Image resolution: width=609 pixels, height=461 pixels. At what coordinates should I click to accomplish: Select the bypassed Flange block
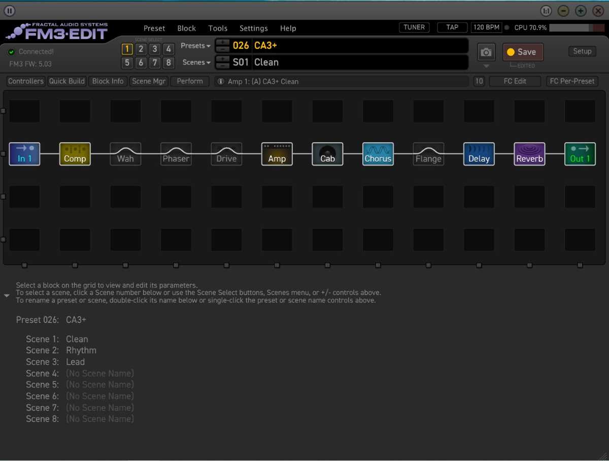(x=428, y=154)
